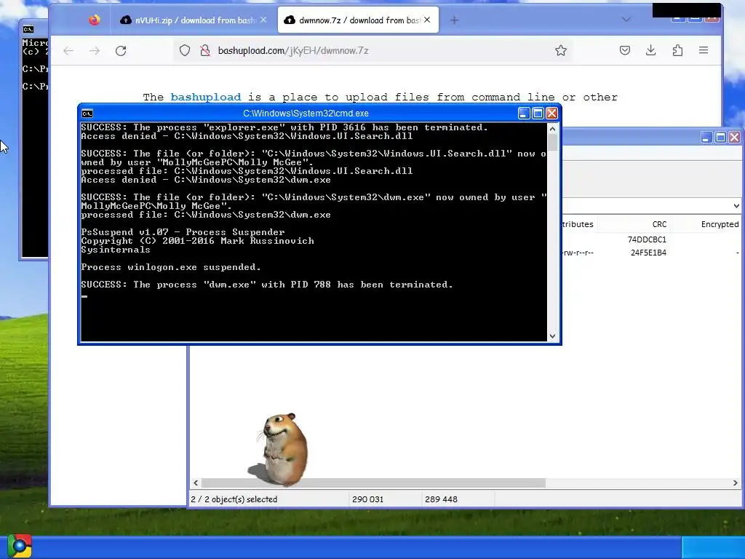Screen dimensions: 745x559
Task: Click the cmd.exe title bar system icon
Action: click(x=87, y=113)
